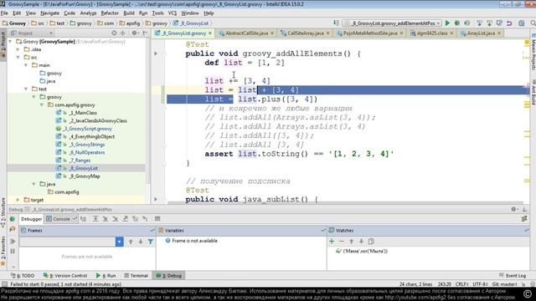Start debugging with the bug icon
The image size is (536, 301).
coord(457,23)
